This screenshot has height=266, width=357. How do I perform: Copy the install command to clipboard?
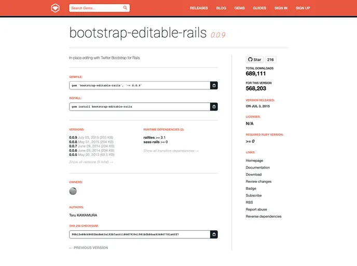click(x=214, y=107)
